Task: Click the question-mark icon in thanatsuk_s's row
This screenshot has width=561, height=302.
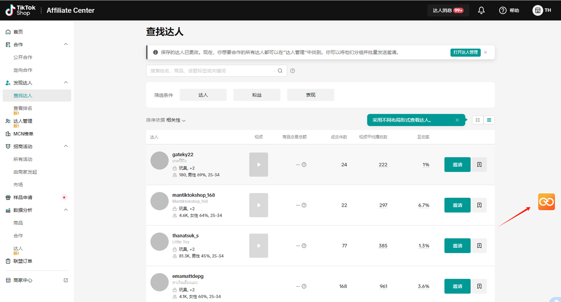Action: pos(304,246)
